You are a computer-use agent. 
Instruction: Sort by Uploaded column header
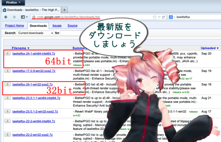[210, 48]
